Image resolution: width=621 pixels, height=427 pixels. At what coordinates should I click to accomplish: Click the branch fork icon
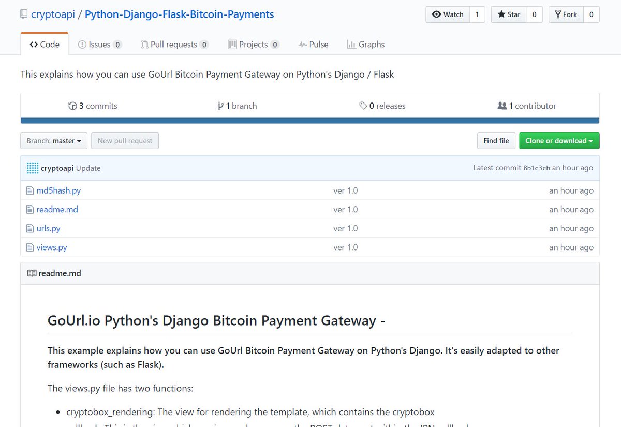[221, 106]
